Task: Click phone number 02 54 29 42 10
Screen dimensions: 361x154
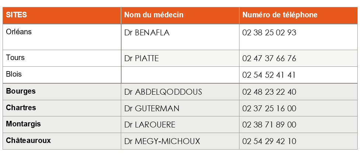Action: 269,141
